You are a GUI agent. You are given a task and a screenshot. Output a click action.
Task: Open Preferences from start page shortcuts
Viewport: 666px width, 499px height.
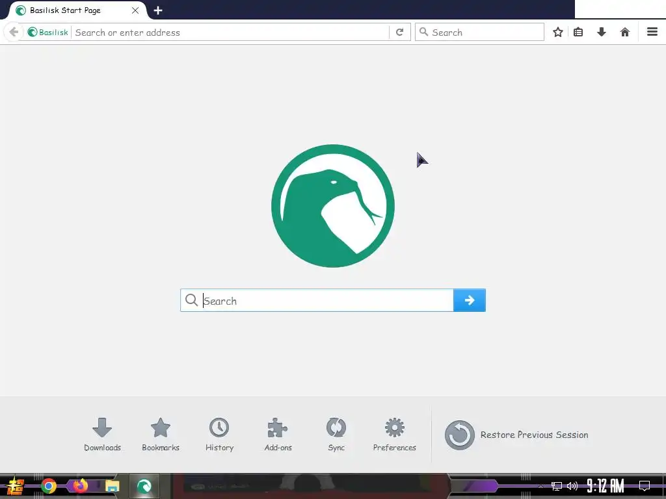click(x=395, y=435)
